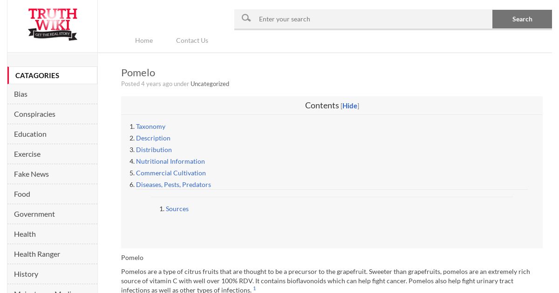Click the Pomelo article title
Screen dimensions: 559x293
(138, 73)
